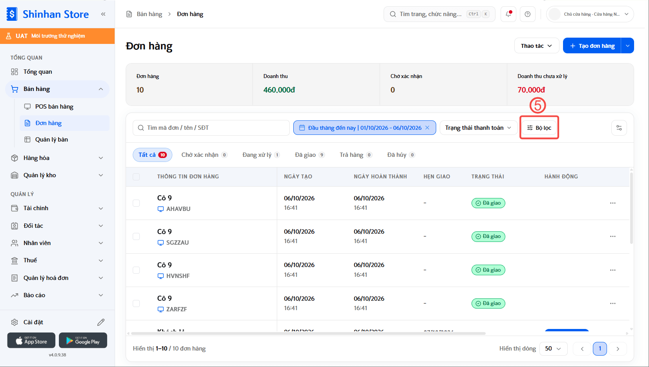Viewport: 649px width, 367px height.
Task: Go to the previous page arrow
Action: click(x=582, y=349)
